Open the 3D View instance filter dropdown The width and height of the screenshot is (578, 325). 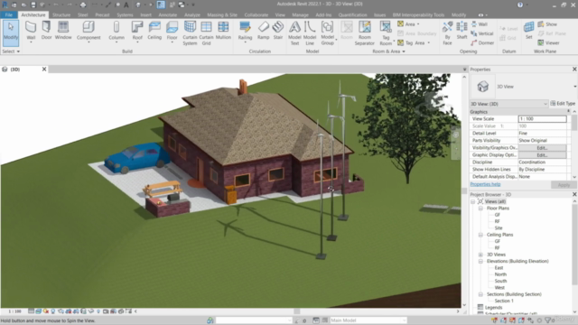click(508, 104)
